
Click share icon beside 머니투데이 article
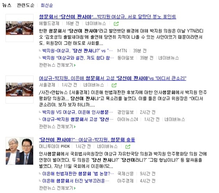coord(128,146)
